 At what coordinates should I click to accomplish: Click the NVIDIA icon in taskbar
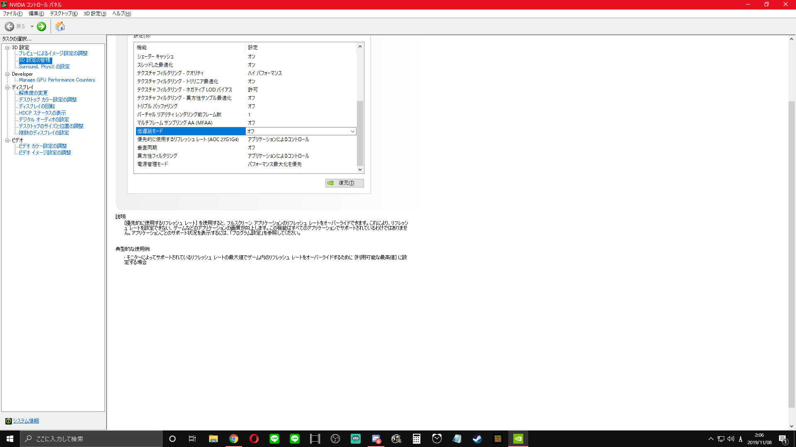(x=518, y=439)
